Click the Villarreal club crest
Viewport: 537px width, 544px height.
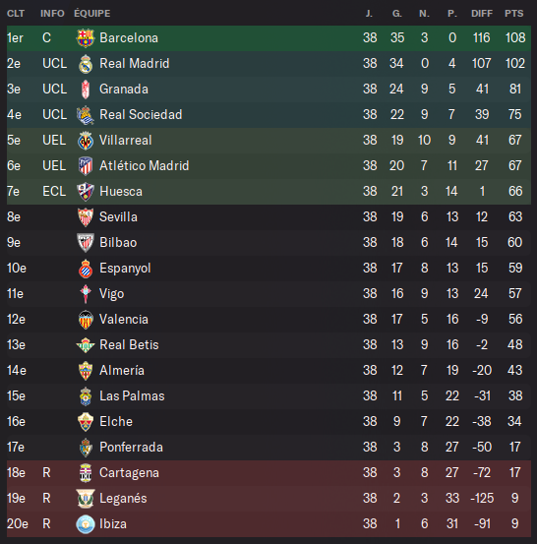[x=86, y=141]
